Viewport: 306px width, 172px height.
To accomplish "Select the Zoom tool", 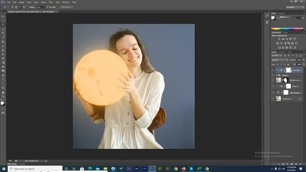I will pos(3,97).
